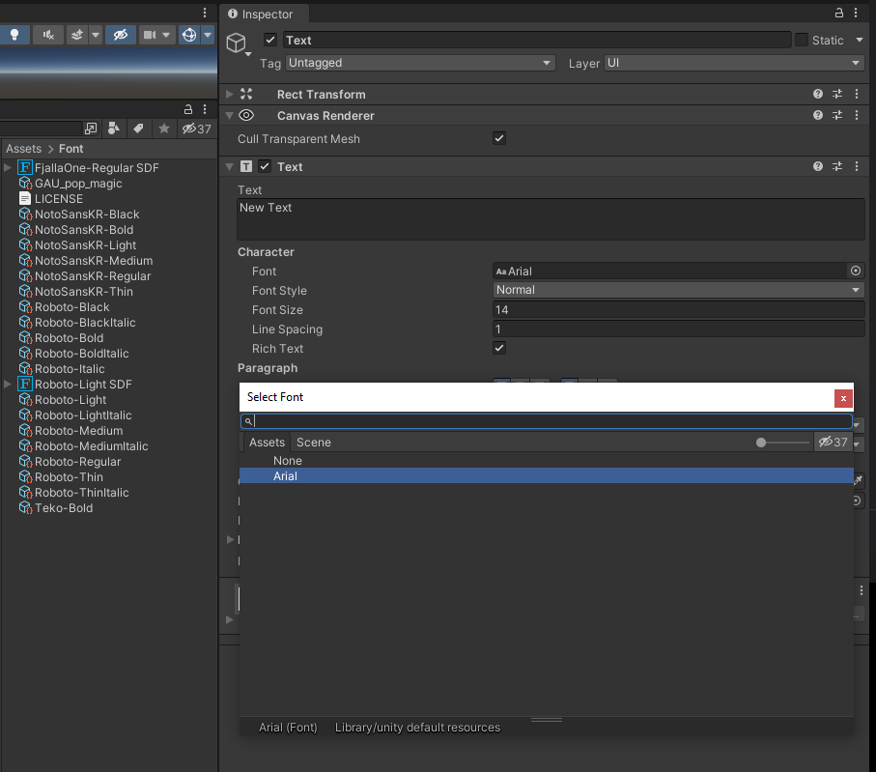Viewport: 876px width, 772px height.
Task: Switch to the Scene tab in Select Font
Action: coord(313,443)
